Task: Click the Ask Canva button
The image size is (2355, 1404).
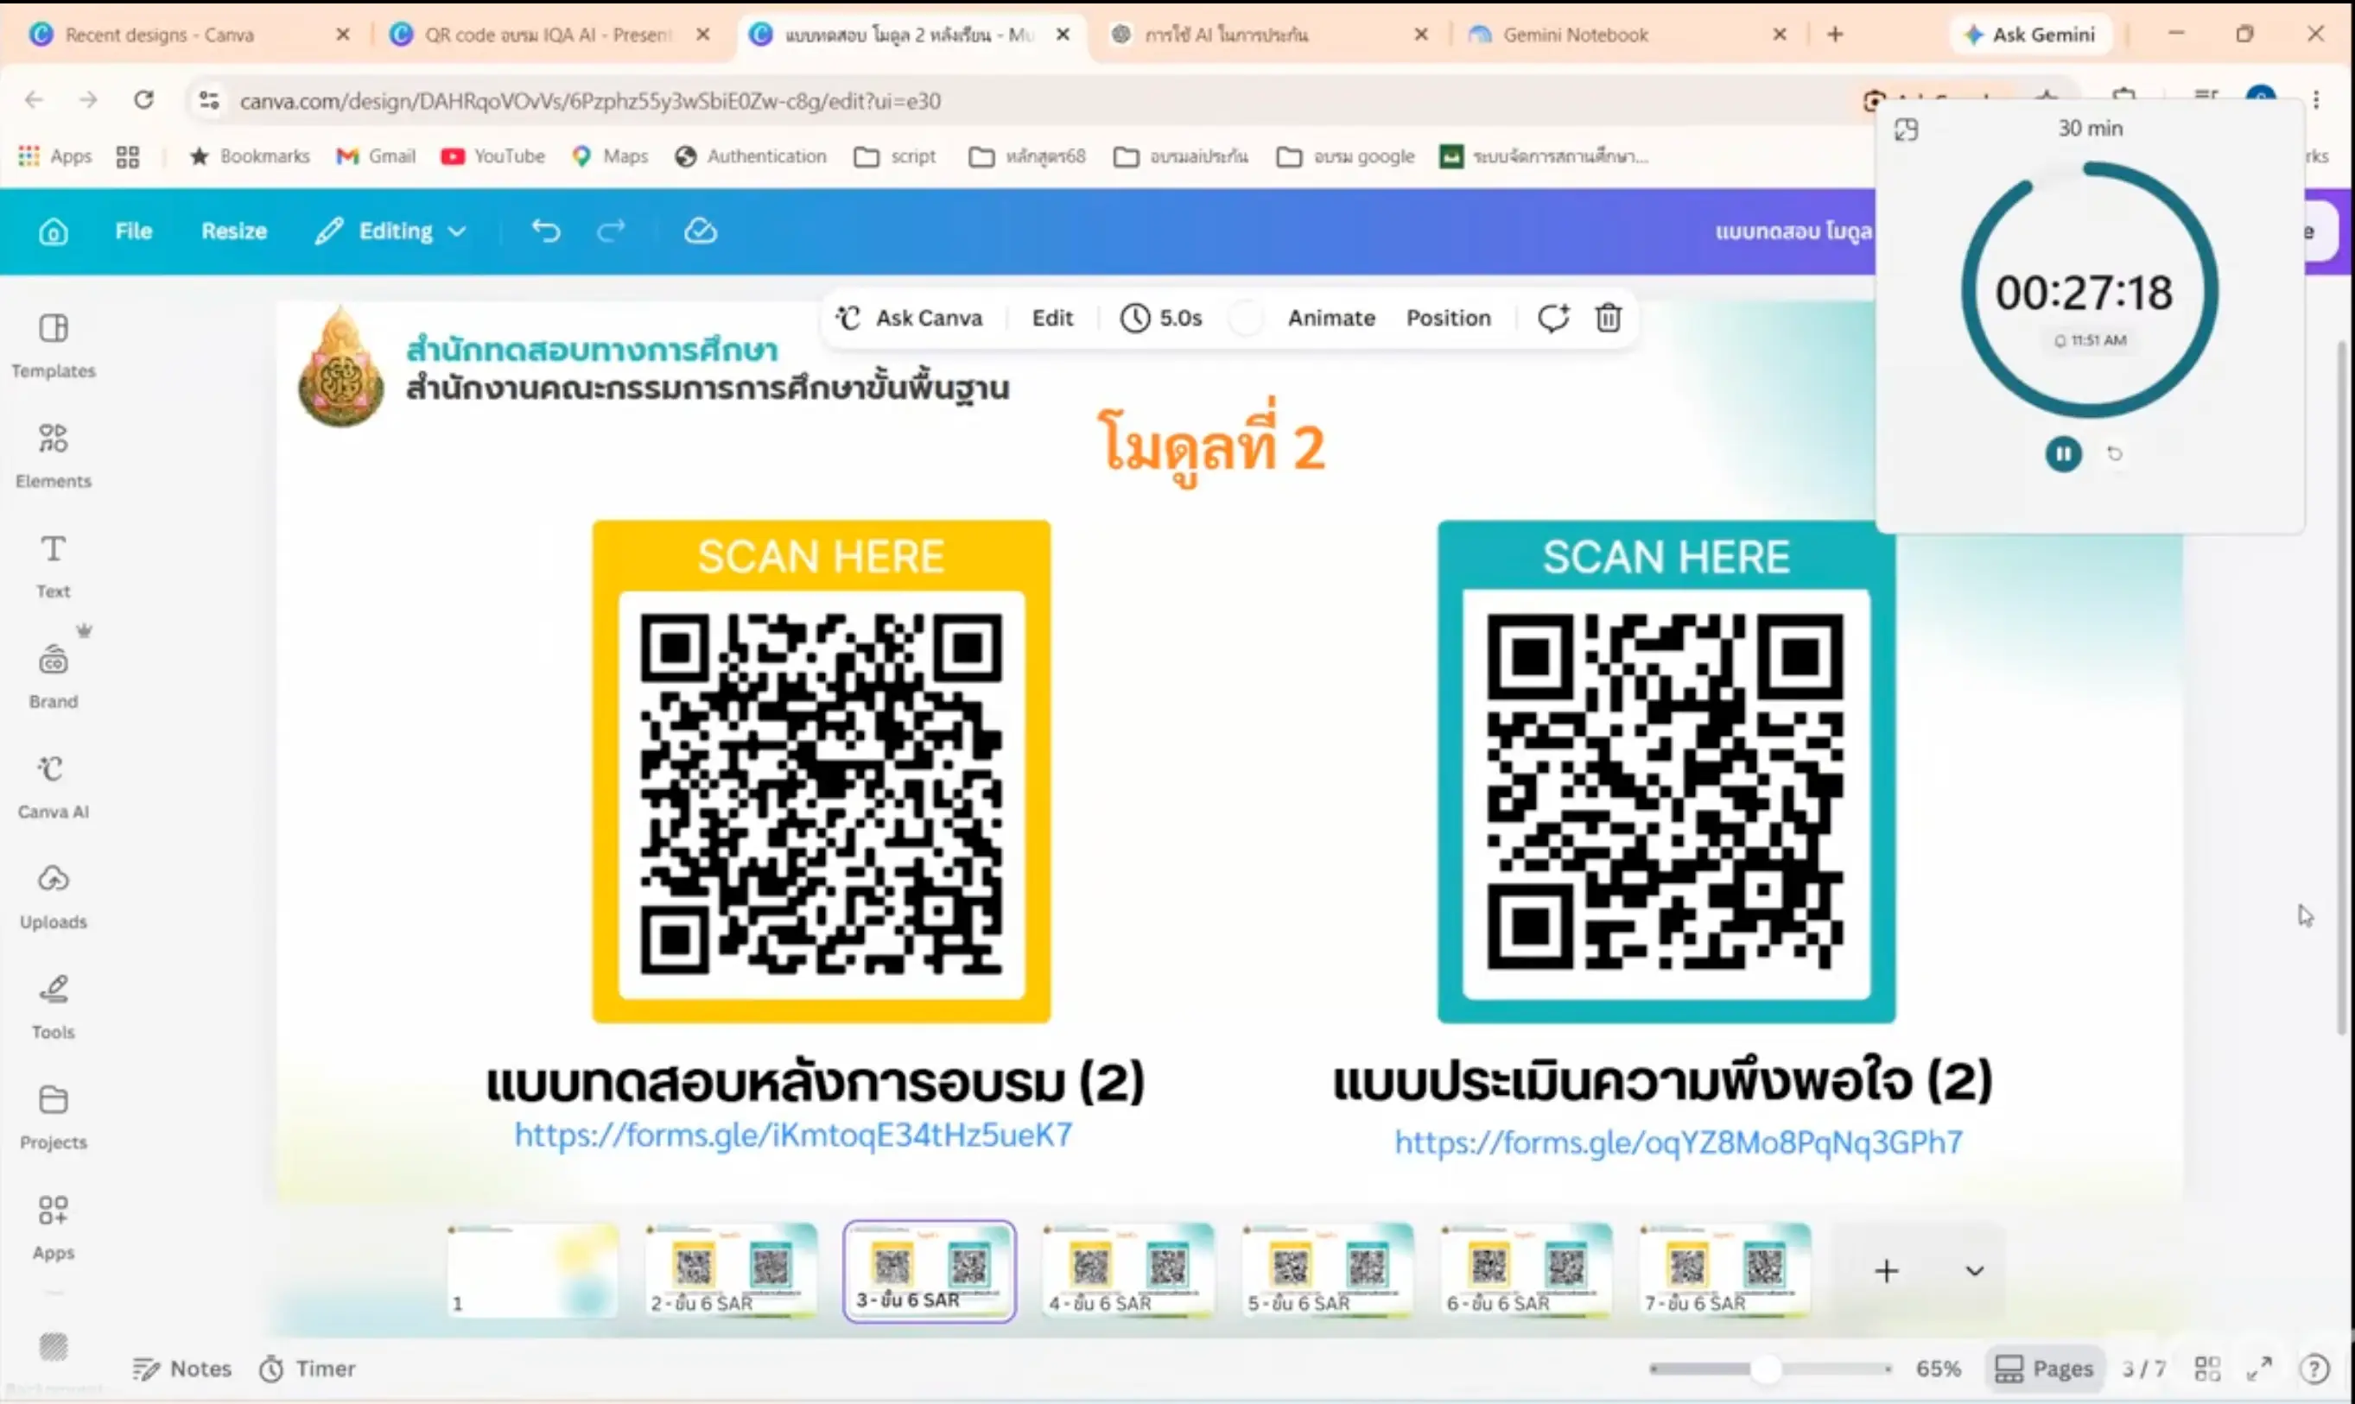Action: point(909,318)
